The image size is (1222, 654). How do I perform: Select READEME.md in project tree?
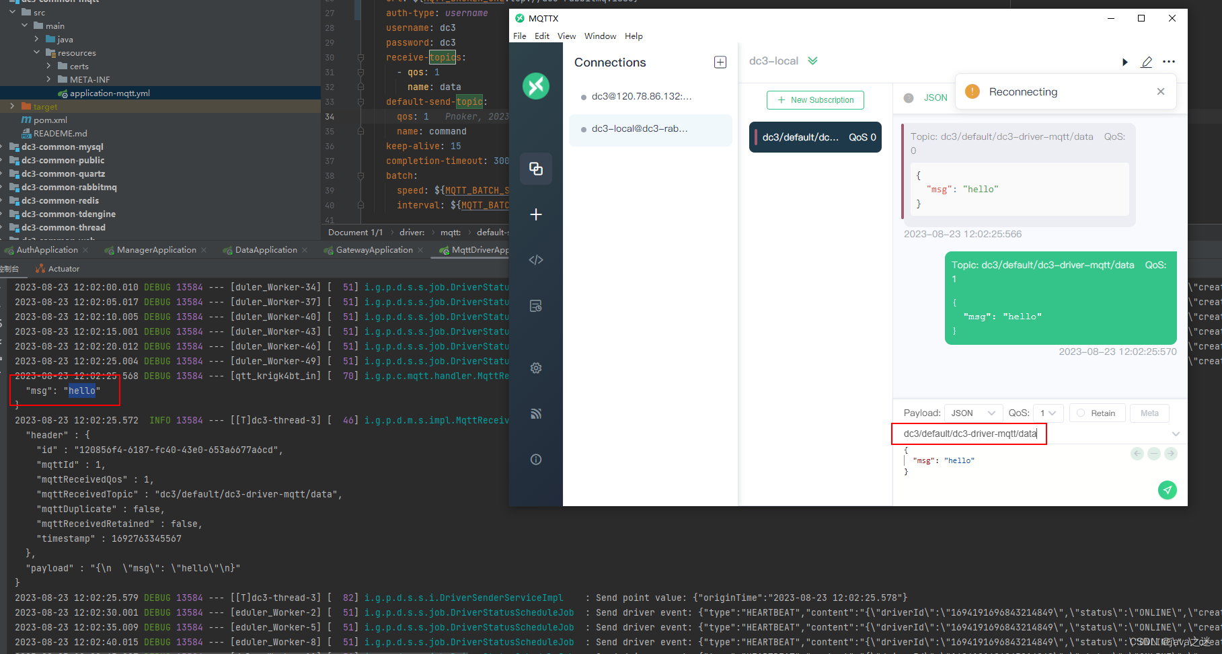(x=60, y=134)
